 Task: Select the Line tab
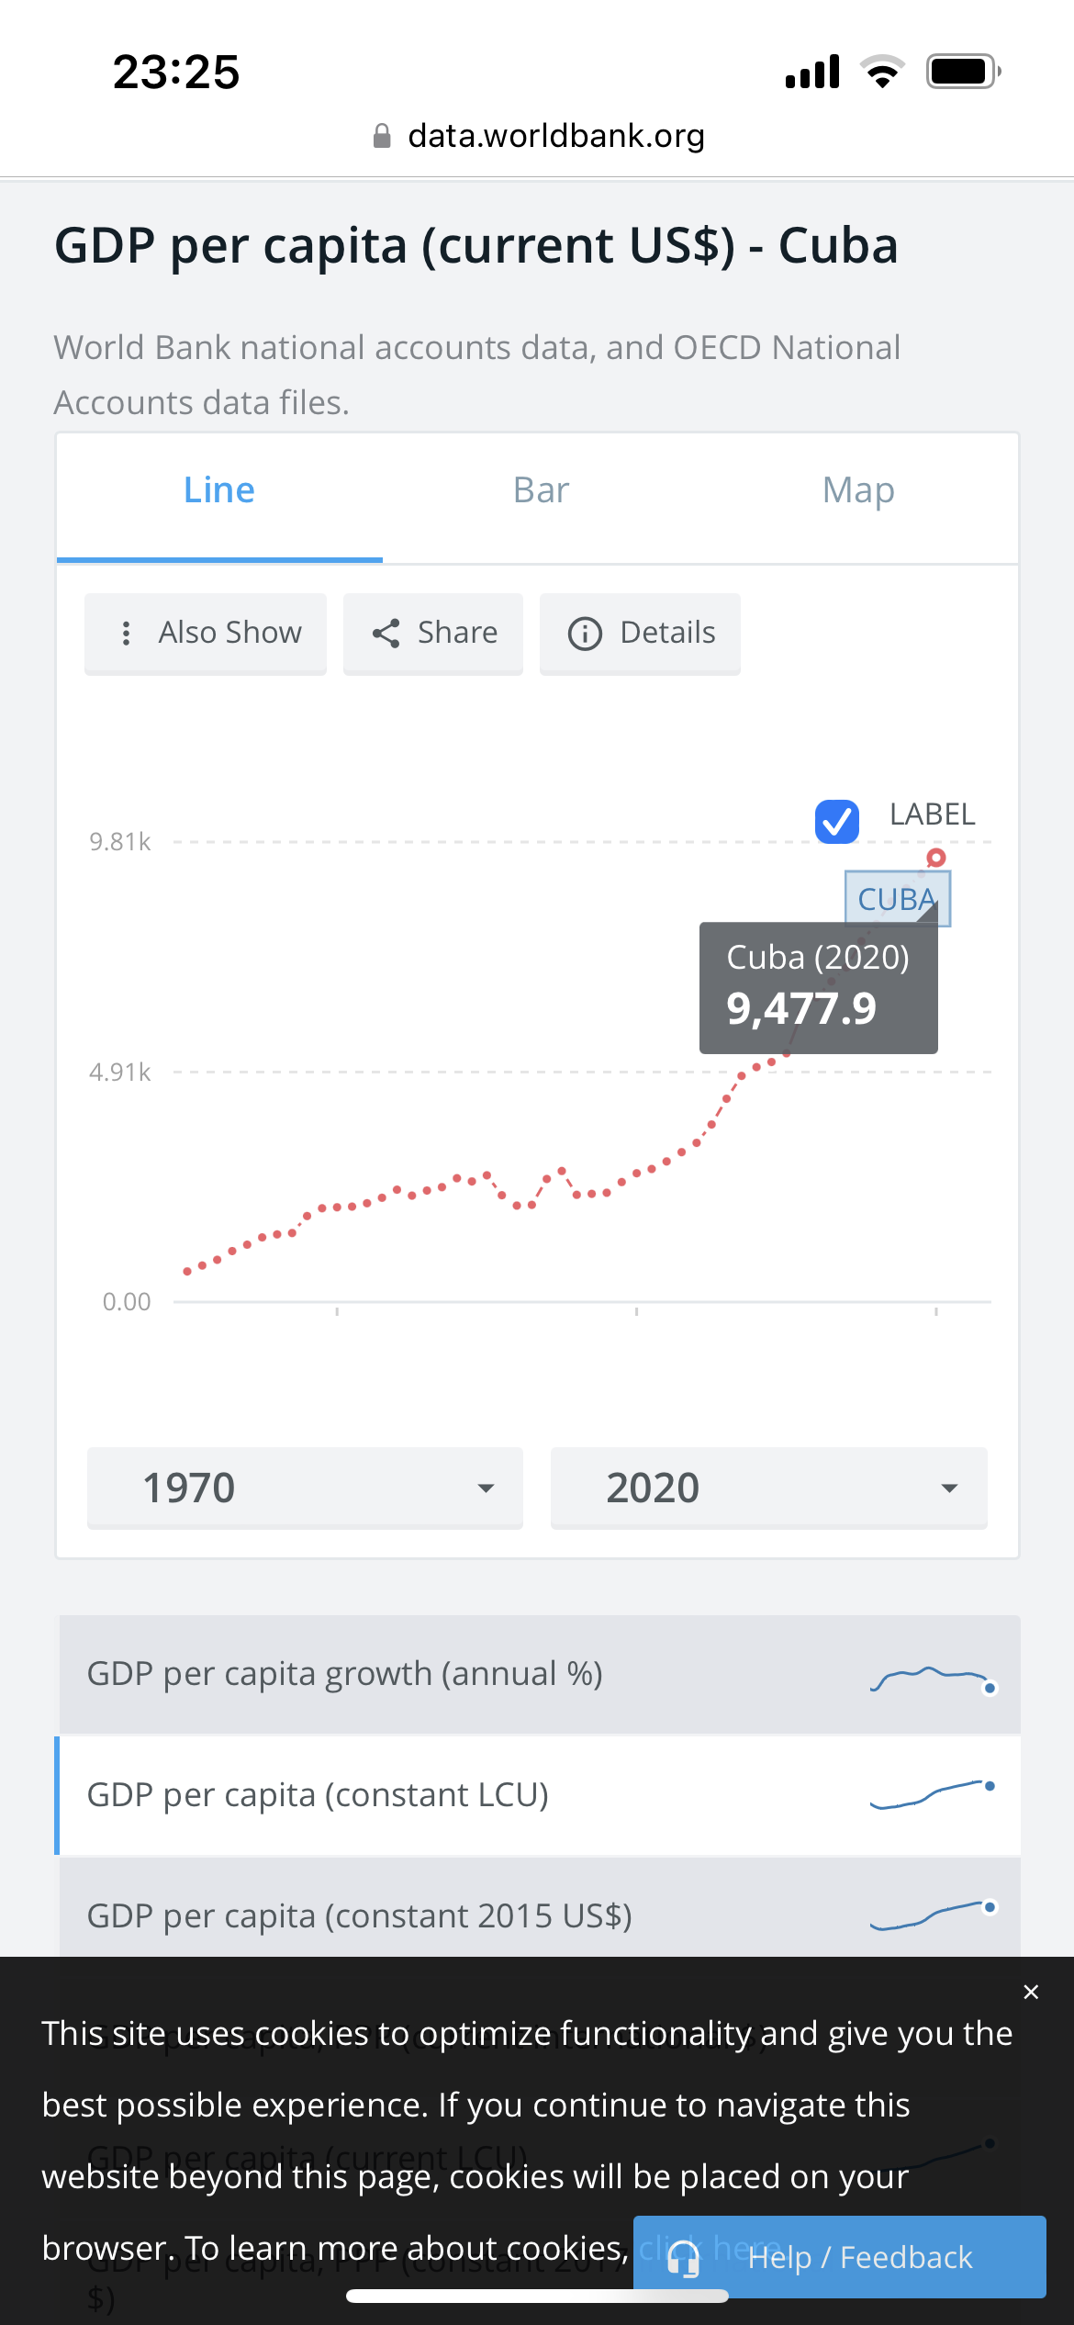[x=219, y=490]
